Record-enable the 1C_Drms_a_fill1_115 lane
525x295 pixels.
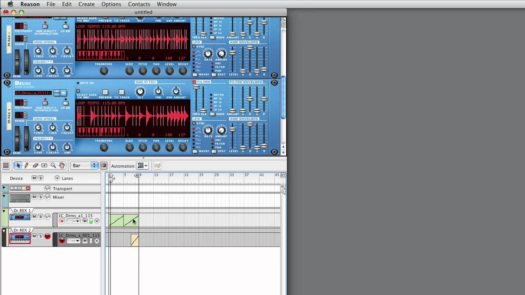point(62,241)
